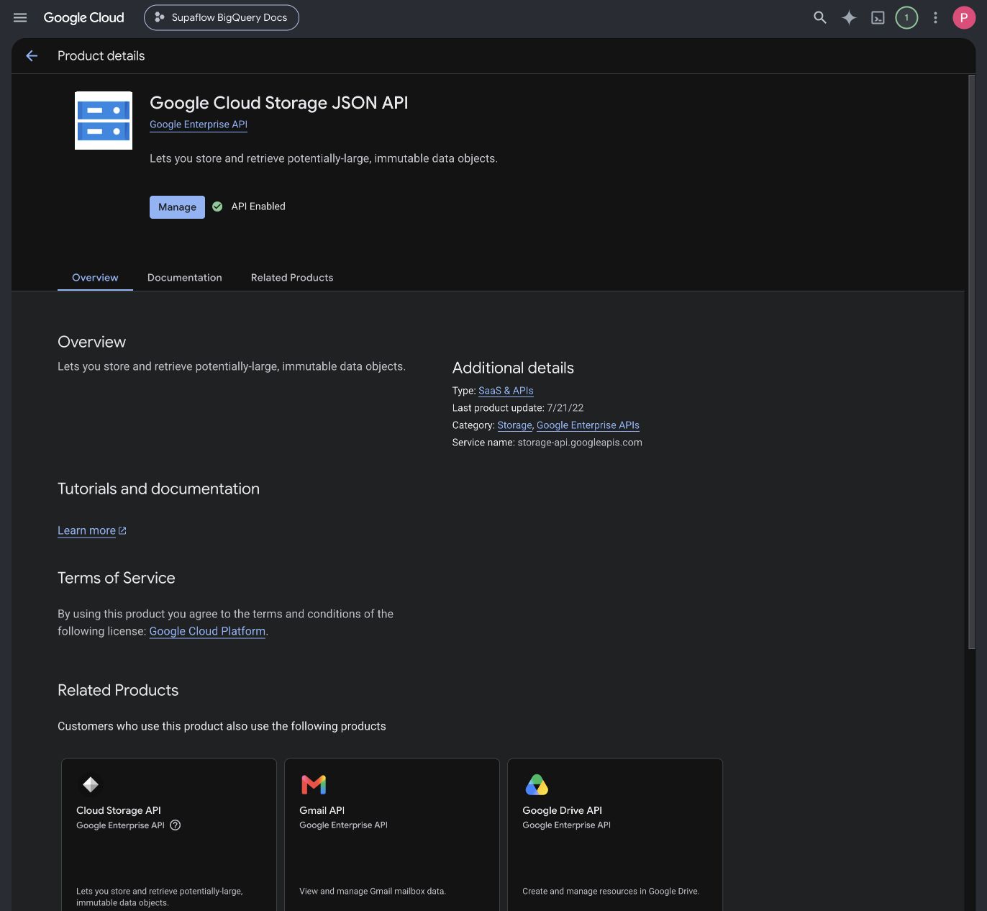Open the Supaflow BigQuery Docs project picker
This screenshot has height=911, width=987.
point(222,17)
